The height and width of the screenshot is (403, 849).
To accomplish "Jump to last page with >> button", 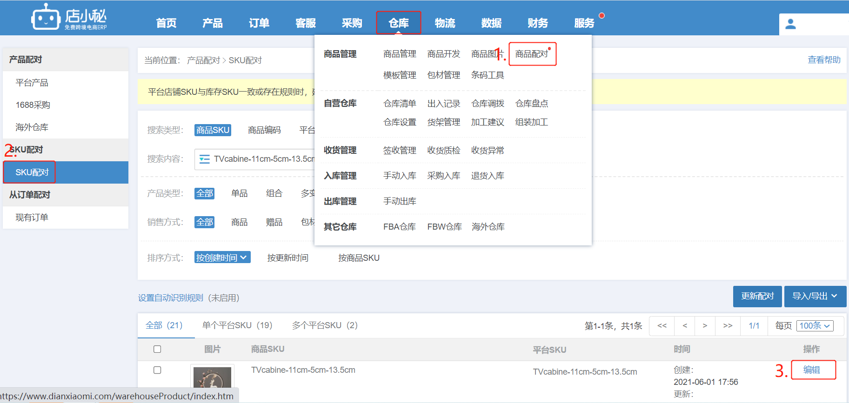I will (x=728, y=326).
